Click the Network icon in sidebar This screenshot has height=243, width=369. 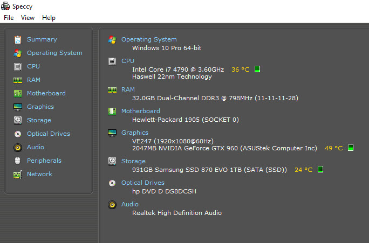tap(18, 174)
